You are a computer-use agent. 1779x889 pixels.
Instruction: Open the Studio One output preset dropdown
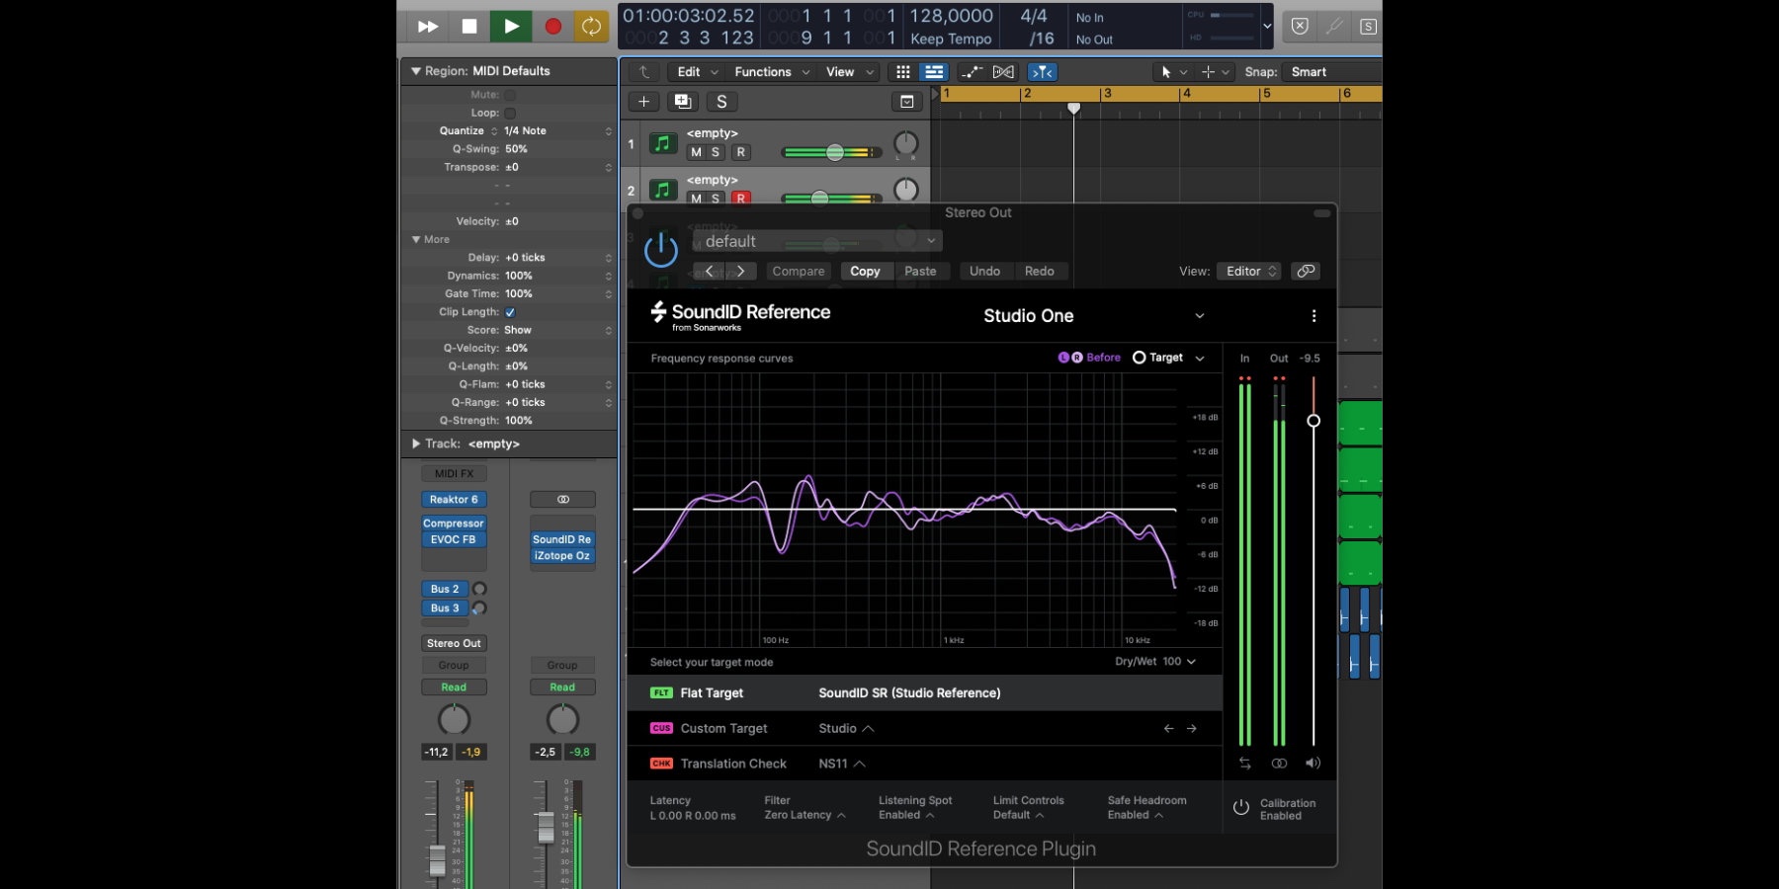pyautogui.click(x=1199, y=316)
